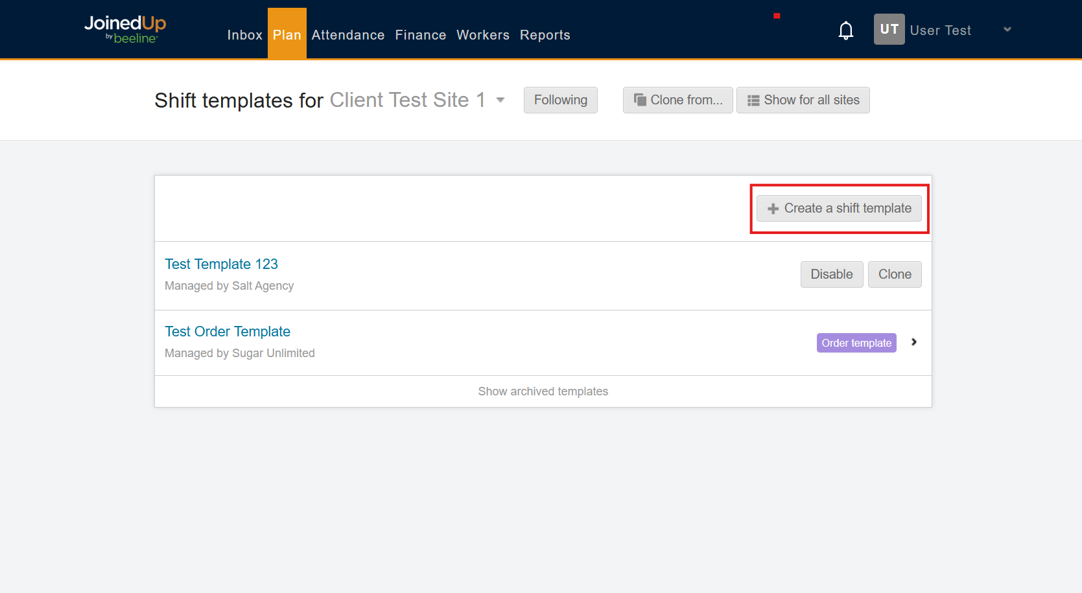Disable Test Template 123
Image resolution: width=1082 pixels, height=593 pixels.
coord(832,274)
